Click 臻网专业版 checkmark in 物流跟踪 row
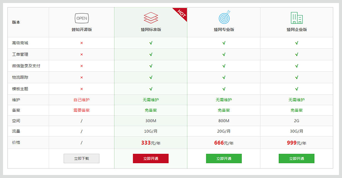Image resolution: width=342 pixels, height=178 pixels. pos(224,78)
